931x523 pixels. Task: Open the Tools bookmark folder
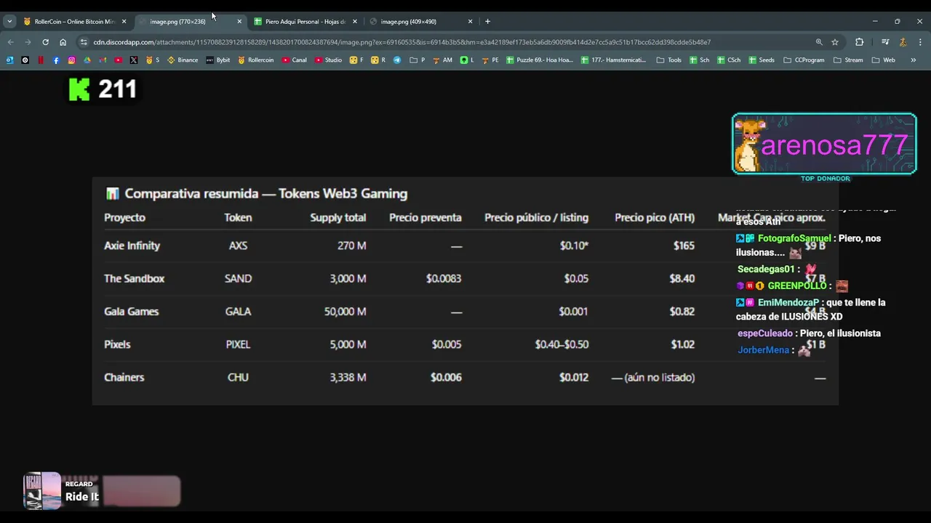point(669,60)
